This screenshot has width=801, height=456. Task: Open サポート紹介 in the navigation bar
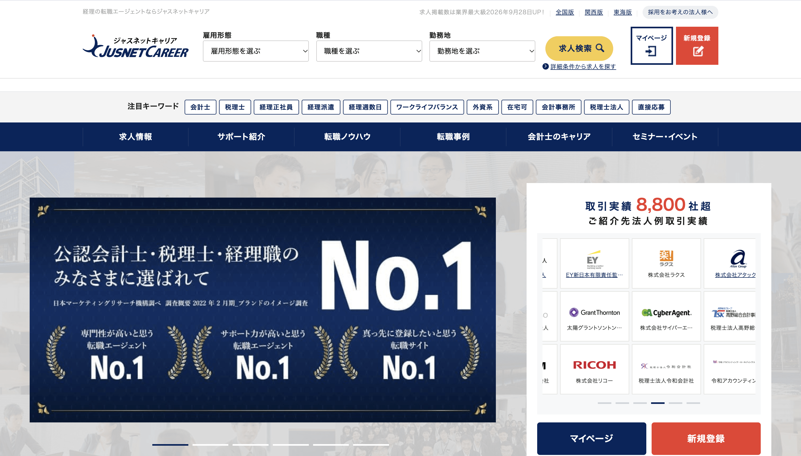pyautogui.click(x=241, y=137)
